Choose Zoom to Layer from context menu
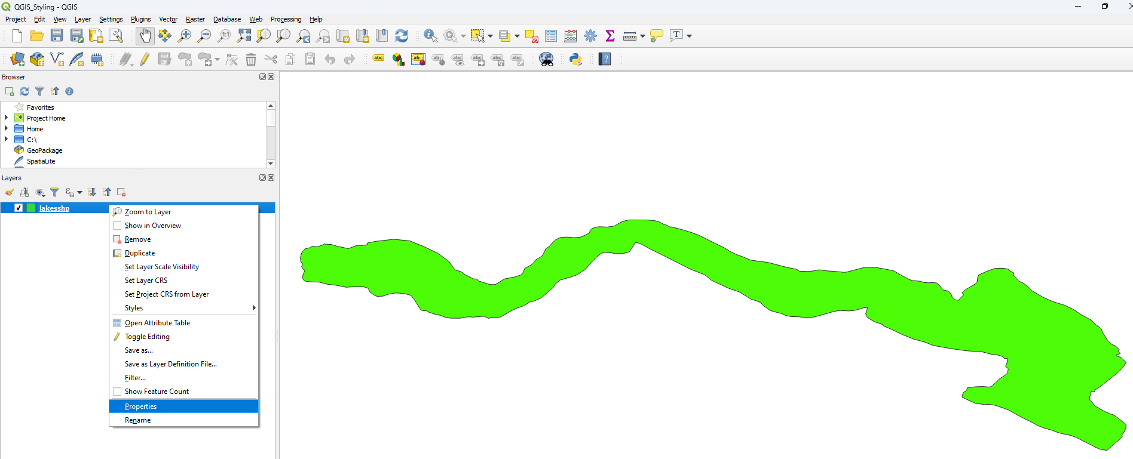This screenshot has width=1133, height=459. [x=183, y=212]
